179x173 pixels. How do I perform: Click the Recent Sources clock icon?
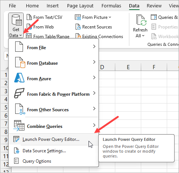tap(78, 27)
